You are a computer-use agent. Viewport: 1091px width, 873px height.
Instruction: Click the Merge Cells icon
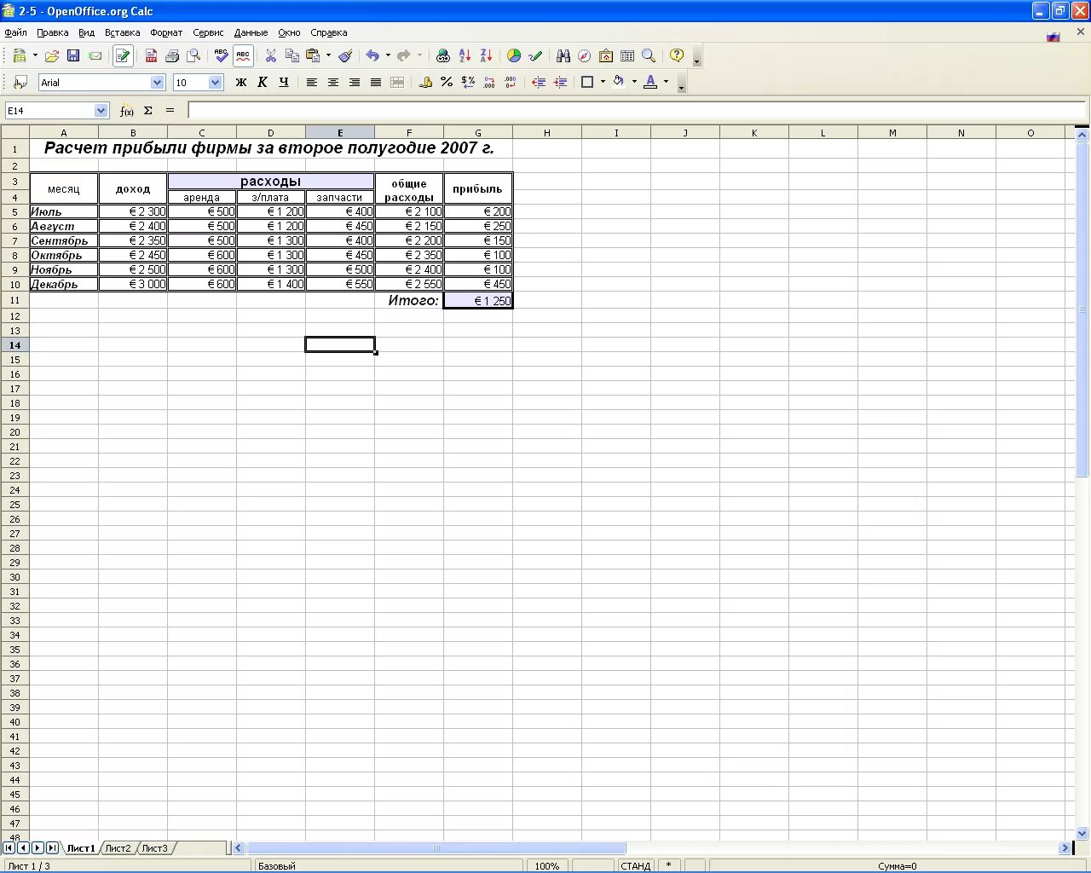(397, 82)
